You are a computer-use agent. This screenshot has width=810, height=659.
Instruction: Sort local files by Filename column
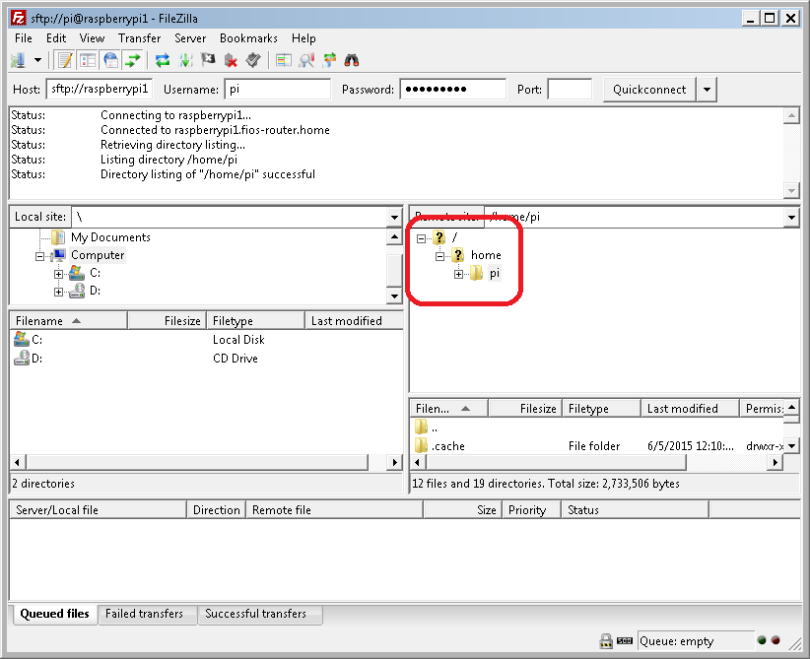[69, 321]
